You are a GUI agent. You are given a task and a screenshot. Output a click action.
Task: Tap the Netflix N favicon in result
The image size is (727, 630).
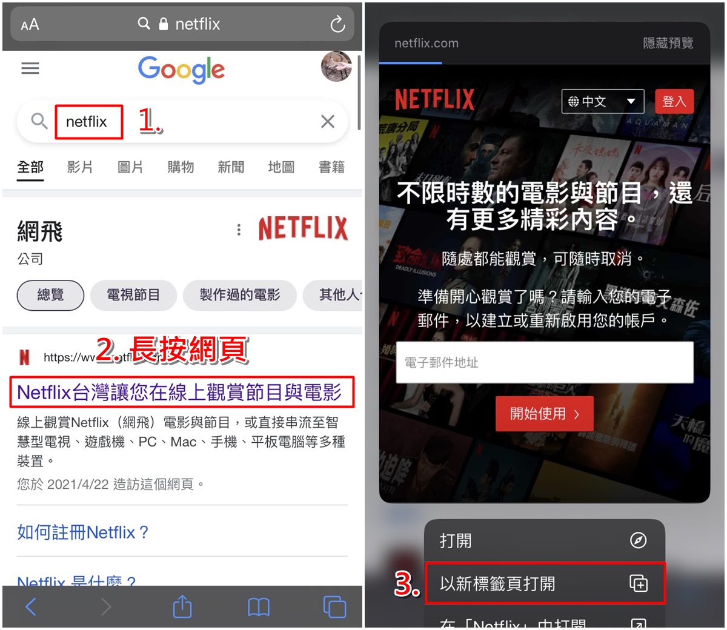[x=24, y=357]
